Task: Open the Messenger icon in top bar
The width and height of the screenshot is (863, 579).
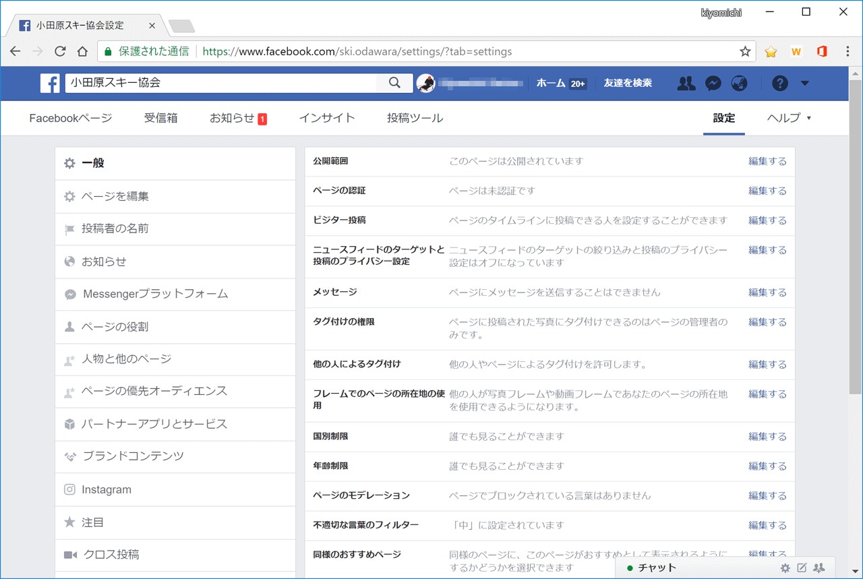Action: pyautogui.click(x=713, y=83)
